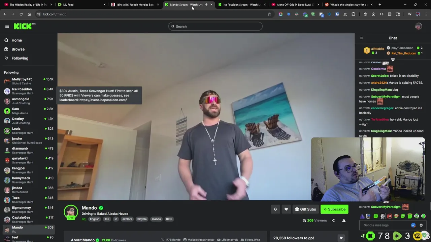Screen dimensions: 431x242
Task: Open media control icon in browser toolbar
Action: pos(410,14)
